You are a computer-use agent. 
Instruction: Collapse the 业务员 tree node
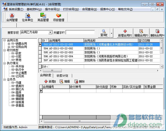pyautogui.click(x=4, y=79)
